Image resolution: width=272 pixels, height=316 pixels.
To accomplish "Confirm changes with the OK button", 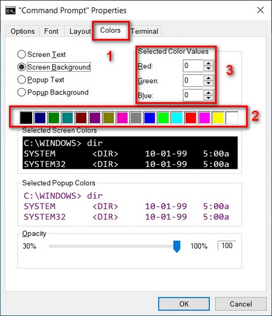I will pyautogui.click(x=184, y=304).
